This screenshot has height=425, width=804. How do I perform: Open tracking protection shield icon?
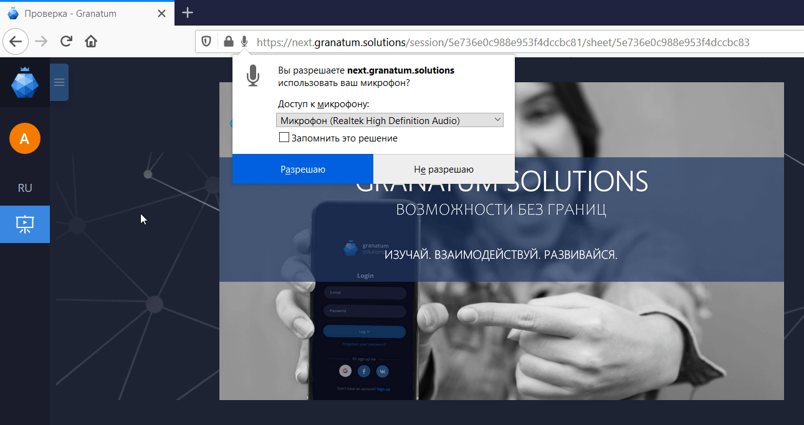[x=206, y=42]
